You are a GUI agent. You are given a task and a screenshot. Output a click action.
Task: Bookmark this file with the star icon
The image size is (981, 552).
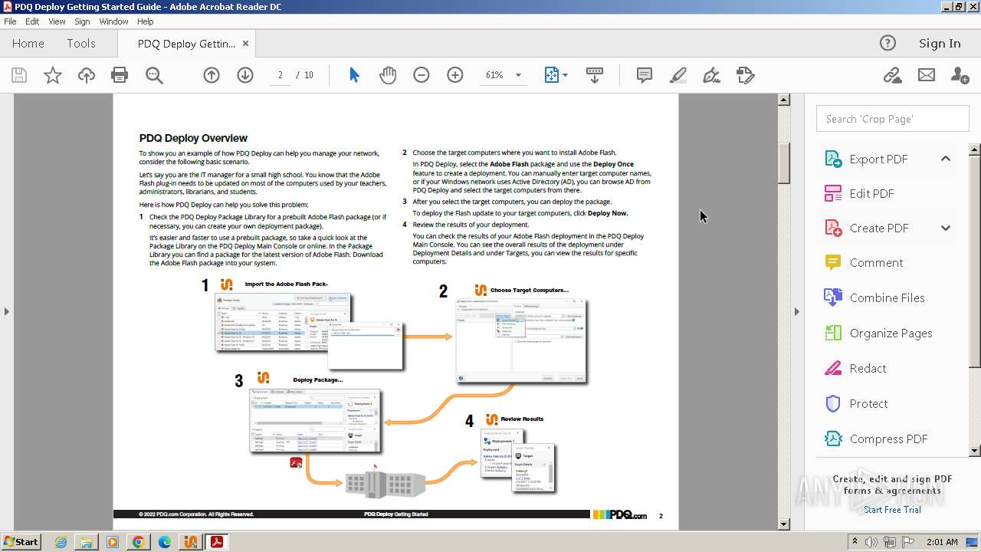(53, 75)
